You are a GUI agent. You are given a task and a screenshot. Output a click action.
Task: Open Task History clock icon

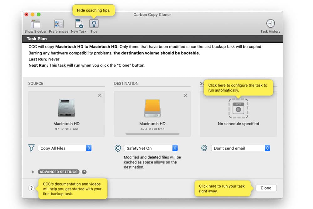[x=270, y=24]
